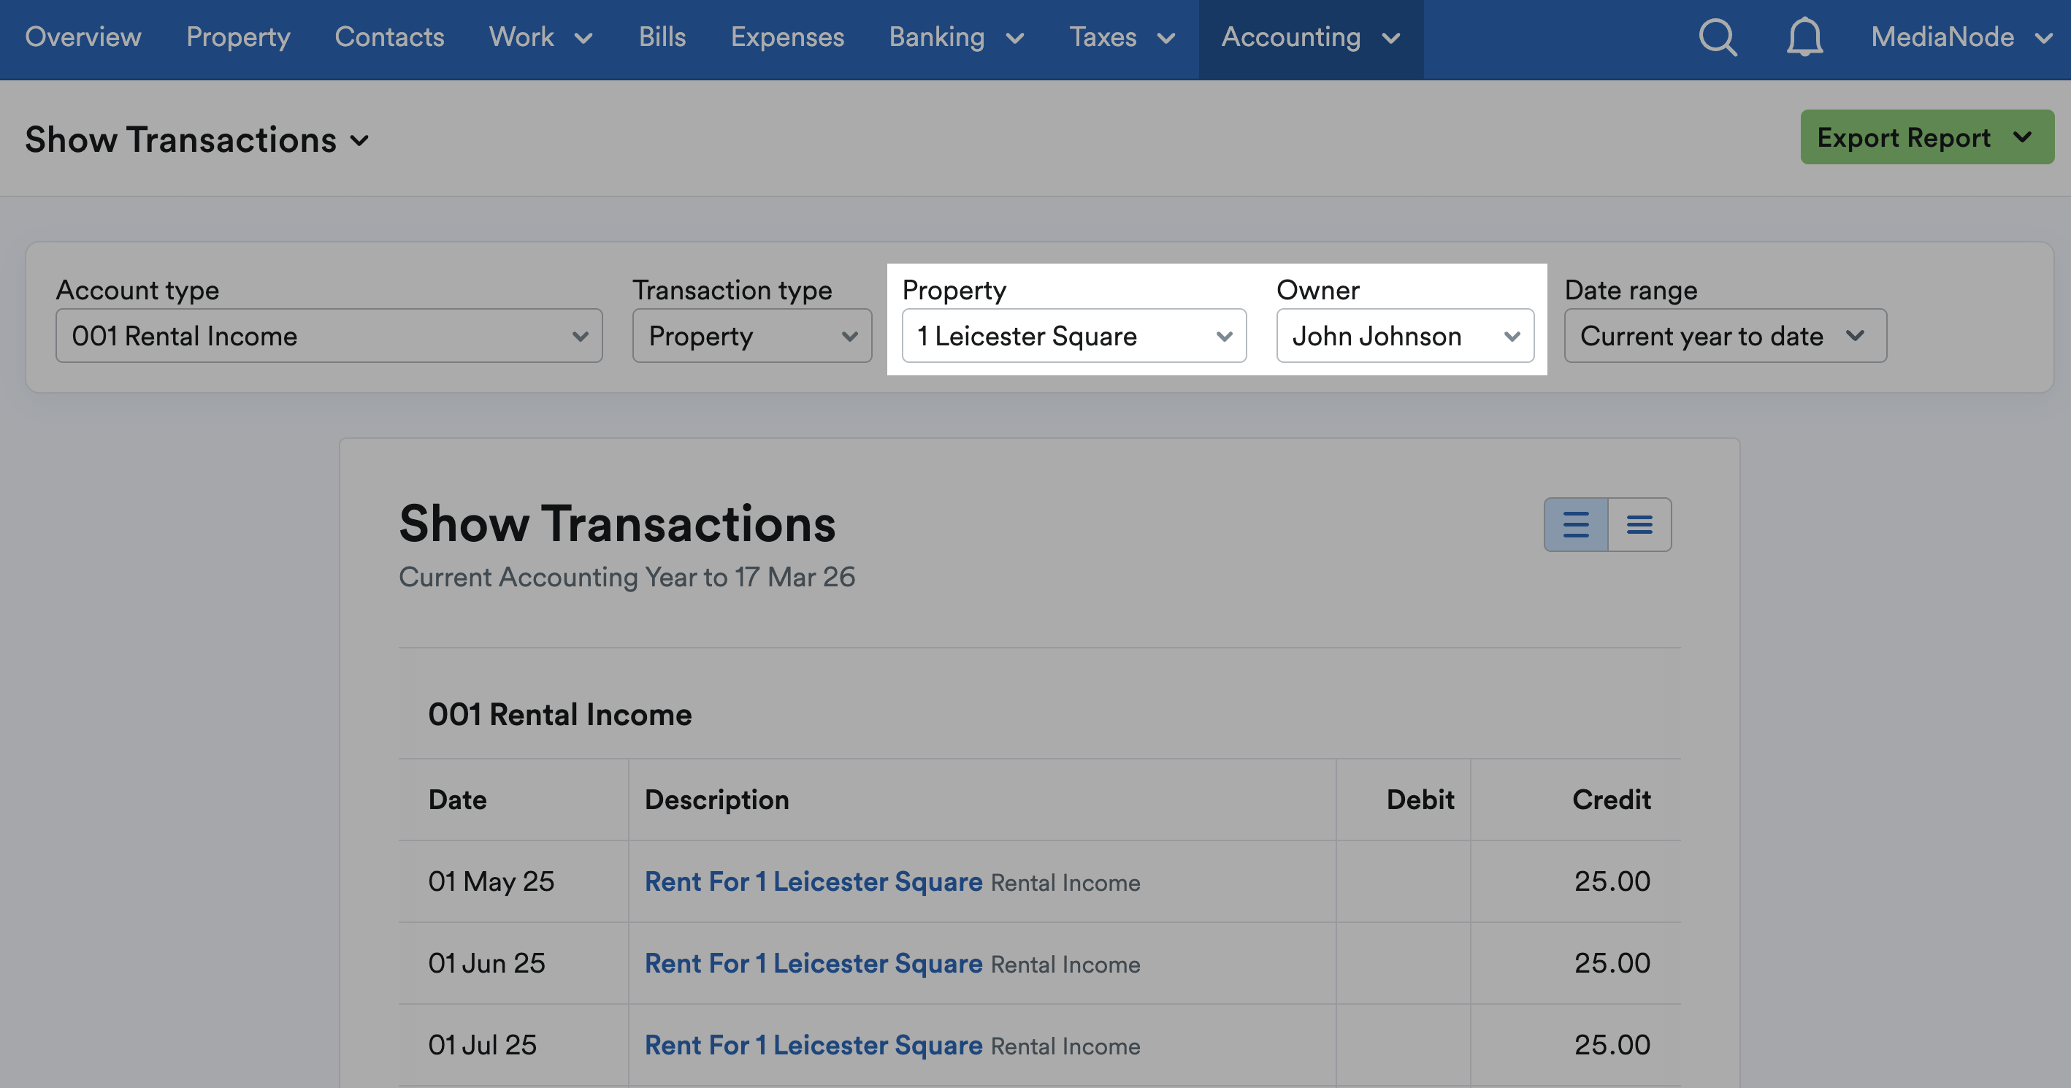Click the 25.00 credit for 01 Jul 25
Screen dimensions: 2071x1088
coord(1612,1046)
